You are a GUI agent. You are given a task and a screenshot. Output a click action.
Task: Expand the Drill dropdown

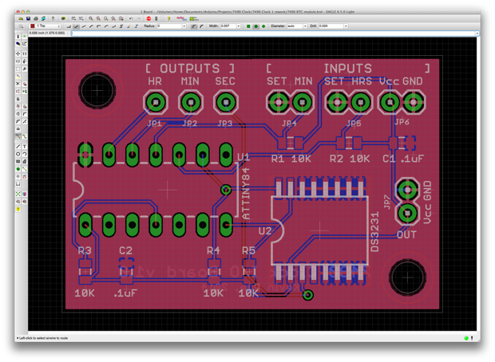pos(346,26)
